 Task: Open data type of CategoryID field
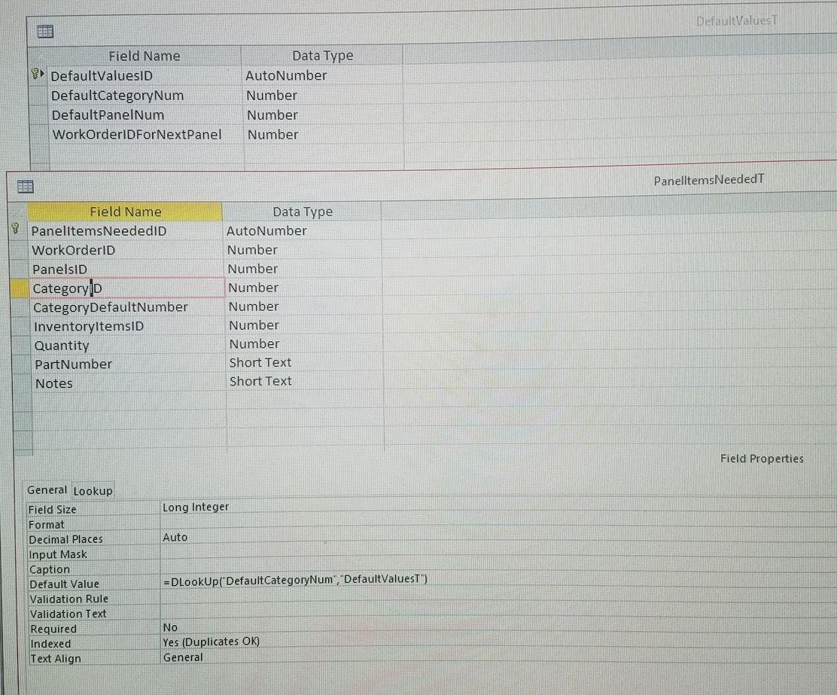coord(254,288)
